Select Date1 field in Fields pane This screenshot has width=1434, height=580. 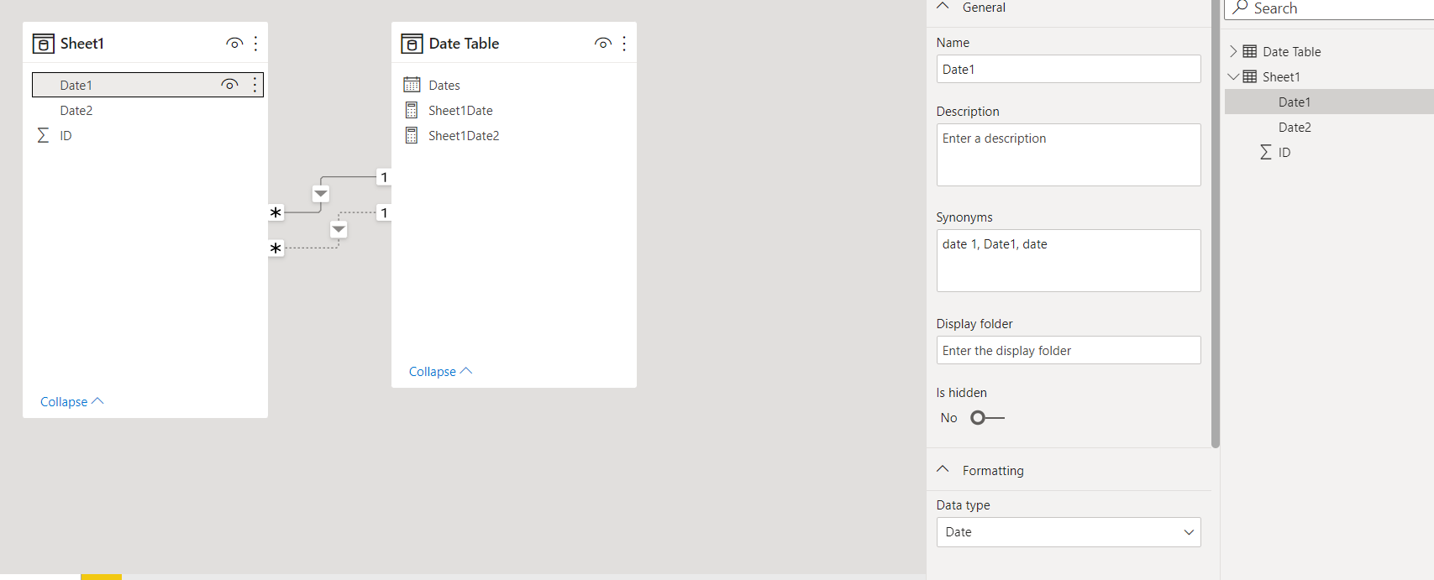coord(1329,102)
